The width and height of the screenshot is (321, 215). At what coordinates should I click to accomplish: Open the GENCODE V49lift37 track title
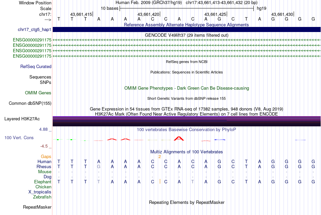pos(187,35)
